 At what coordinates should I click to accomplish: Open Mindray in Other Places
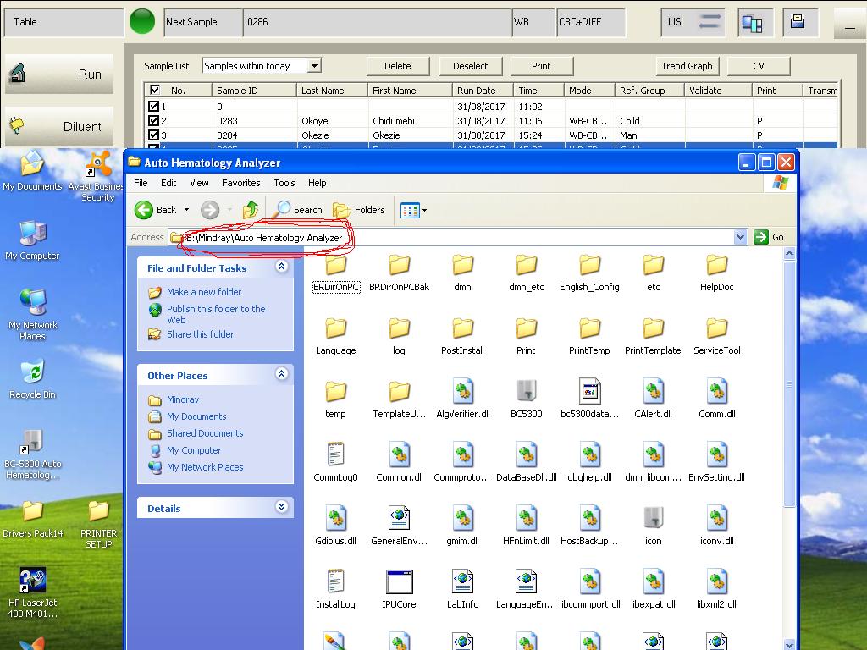click(183, 399)
